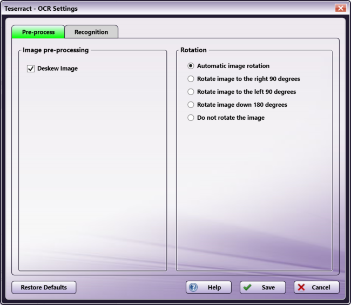Select the Pre-process tab

tap(38, 32)
